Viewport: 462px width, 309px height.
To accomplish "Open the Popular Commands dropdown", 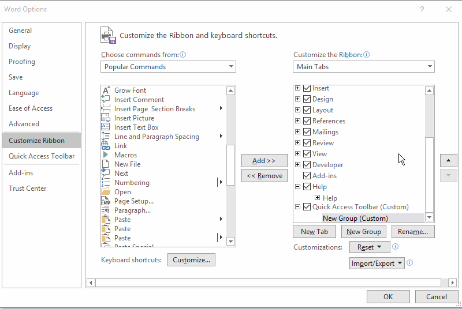I will (168, 67).
